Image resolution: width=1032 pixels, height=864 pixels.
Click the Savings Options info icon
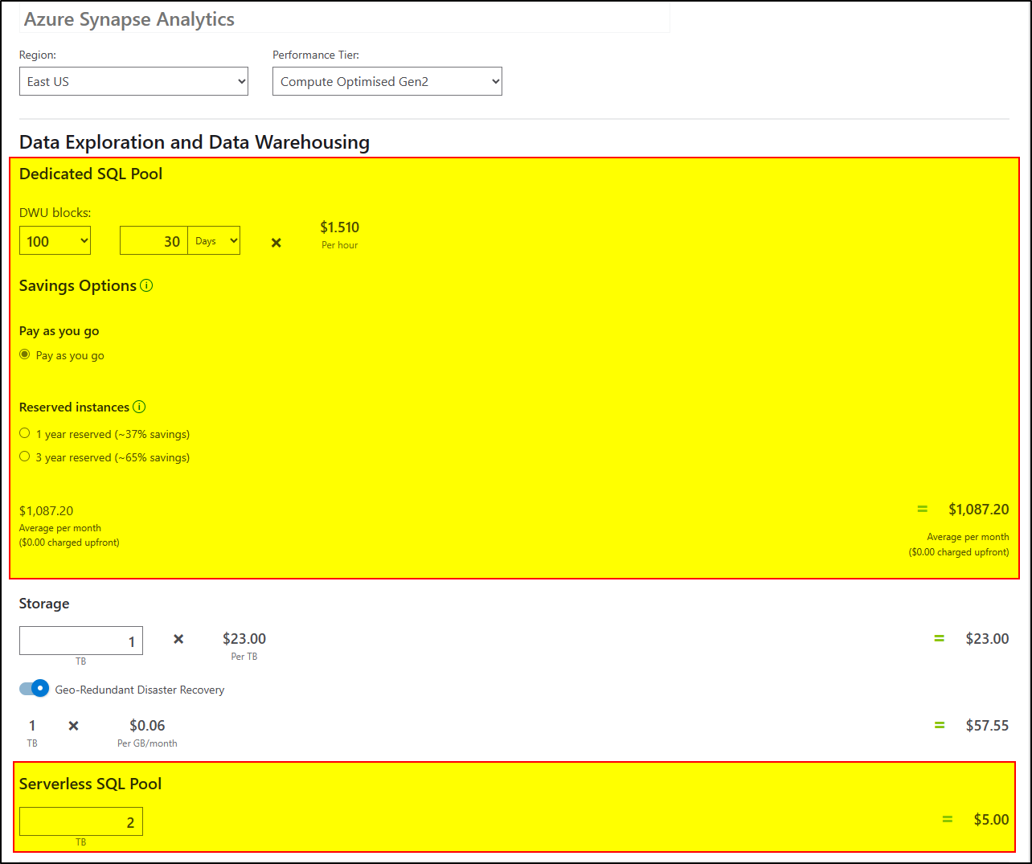[146, 285]
